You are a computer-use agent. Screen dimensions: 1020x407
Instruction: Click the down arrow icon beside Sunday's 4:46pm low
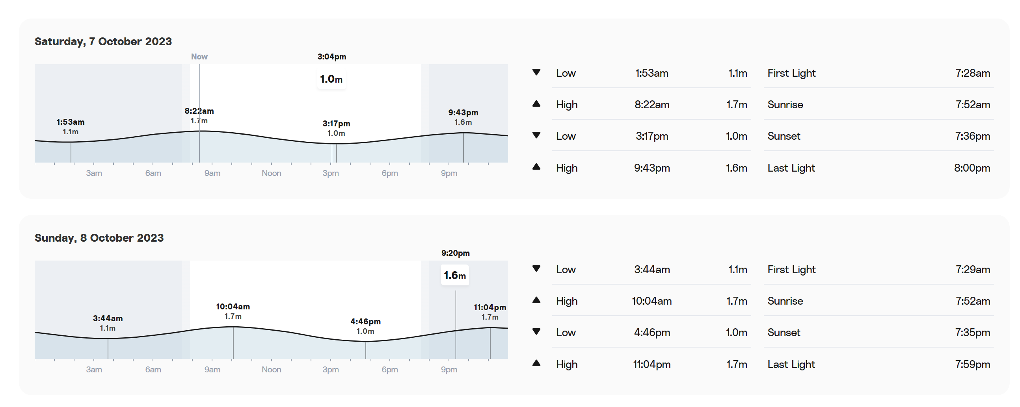536,331
